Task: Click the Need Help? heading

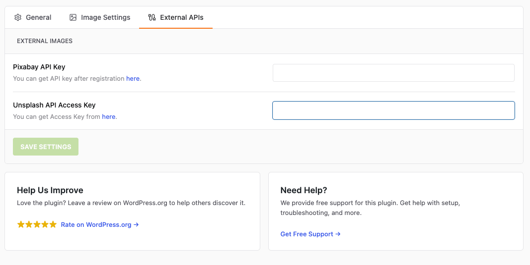Action: point(303,190)
